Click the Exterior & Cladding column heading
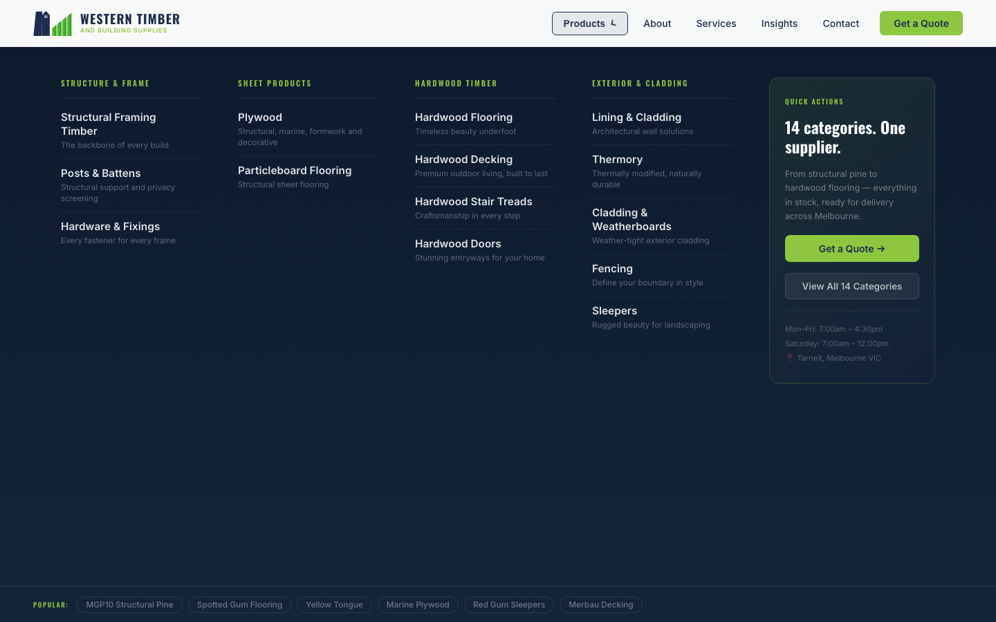The image size is (996, 622). [640, 83]
